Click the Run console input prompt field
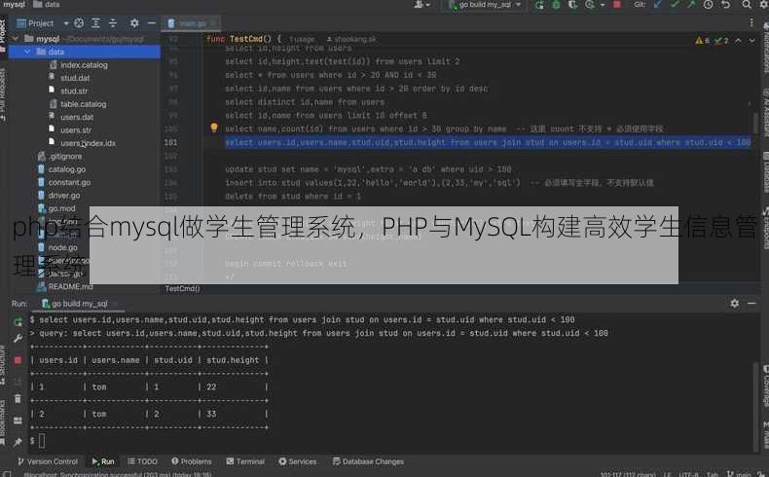This screenshot has width=769, height=477. 42,441
